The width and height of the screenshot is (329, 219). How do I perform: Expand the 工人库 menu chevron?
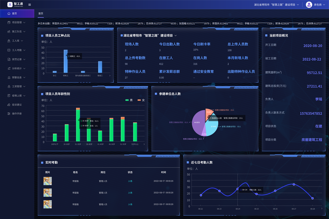coord(22,41)
